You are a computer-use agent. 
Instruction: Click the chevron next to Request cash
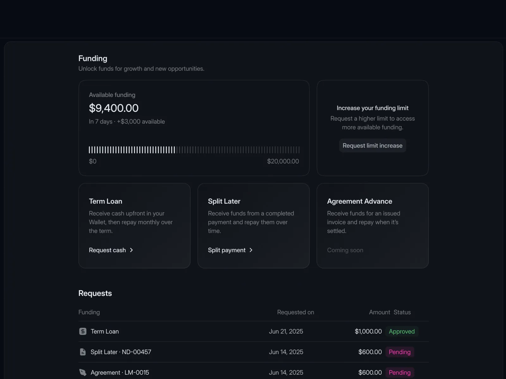(131, 250)
